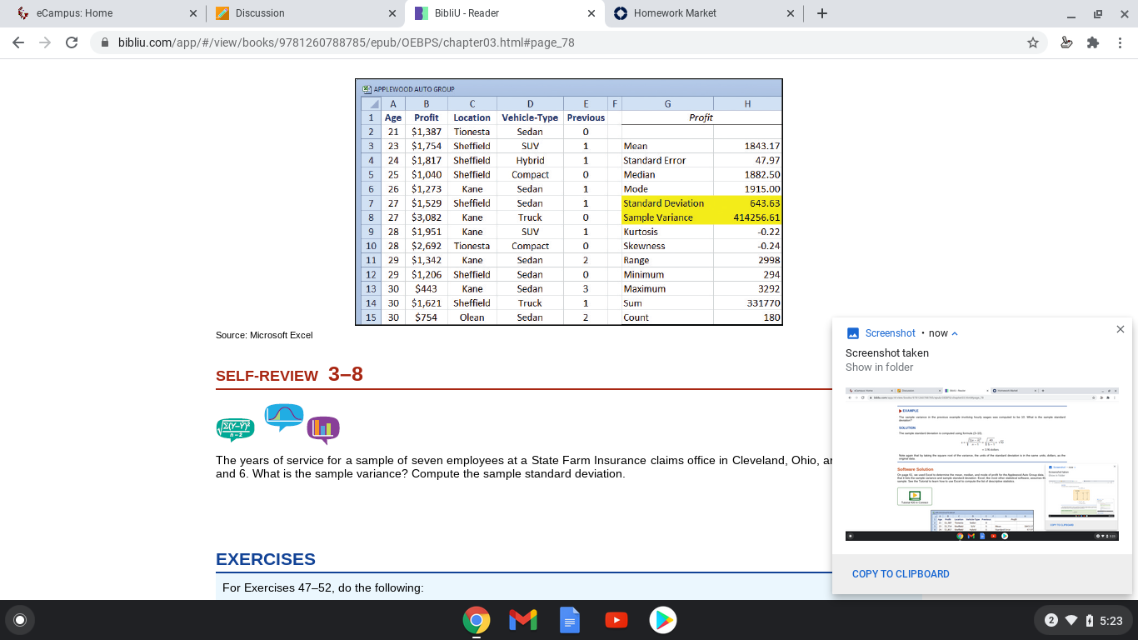This screenshot has height=640, width=1138.
Task: Open the Chrome OS launcher
Action: 20,620
